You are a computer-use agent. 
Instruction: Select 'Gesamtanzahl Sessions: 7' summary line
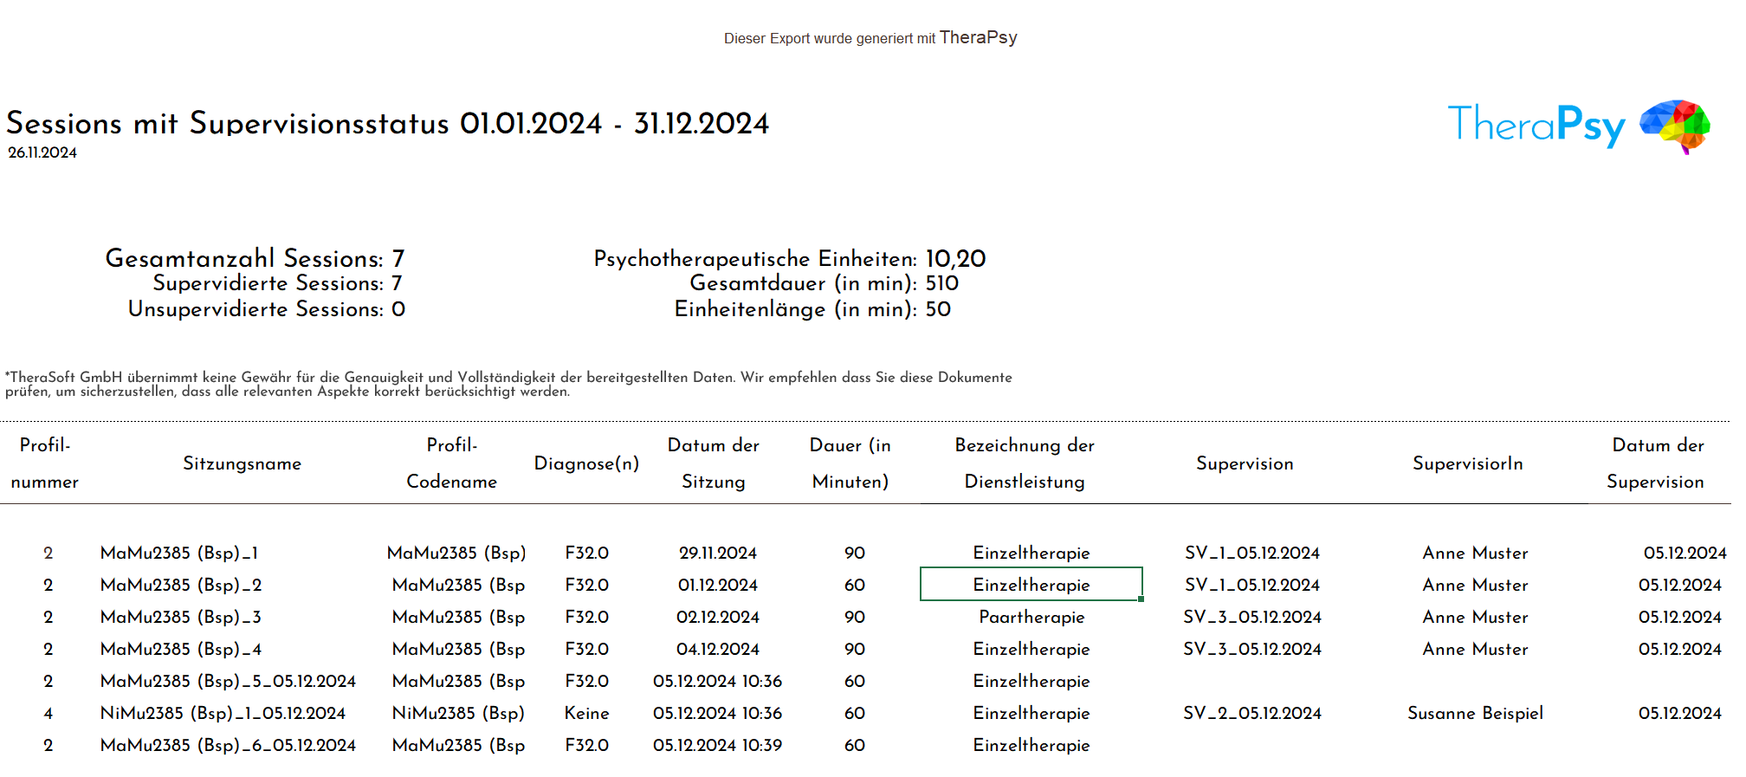(255, 259)
